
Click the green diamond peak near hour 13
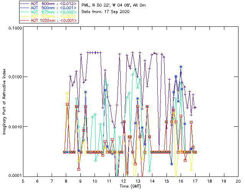[135, 69]
